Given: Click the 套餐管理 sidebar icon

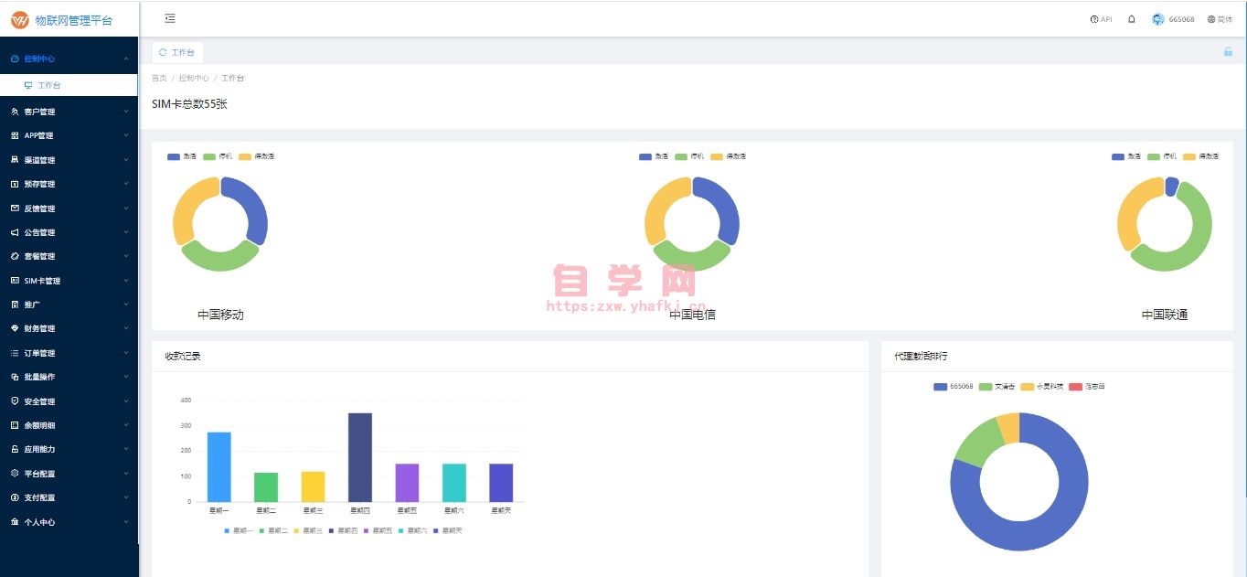Looking at the screenshot, I should 15,256.
